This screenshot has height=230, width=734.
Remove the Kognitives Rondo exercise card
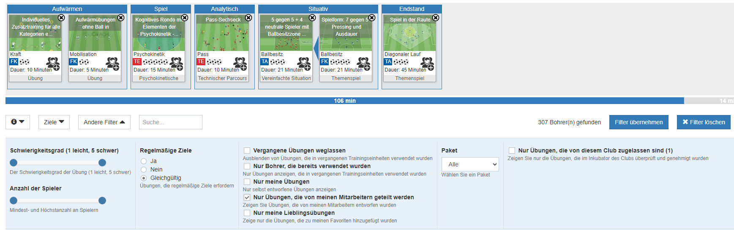click(x=185, y=18)
